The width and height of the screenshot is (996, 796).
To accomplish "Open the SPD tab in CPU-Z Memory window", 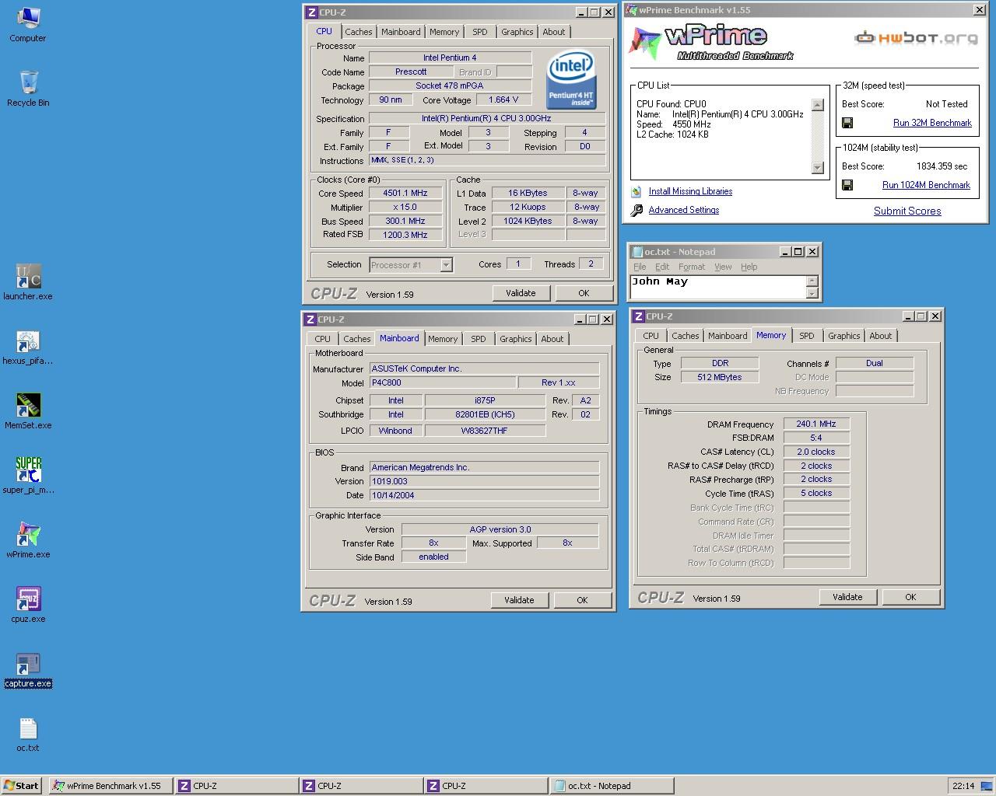I will pos(807,336).
